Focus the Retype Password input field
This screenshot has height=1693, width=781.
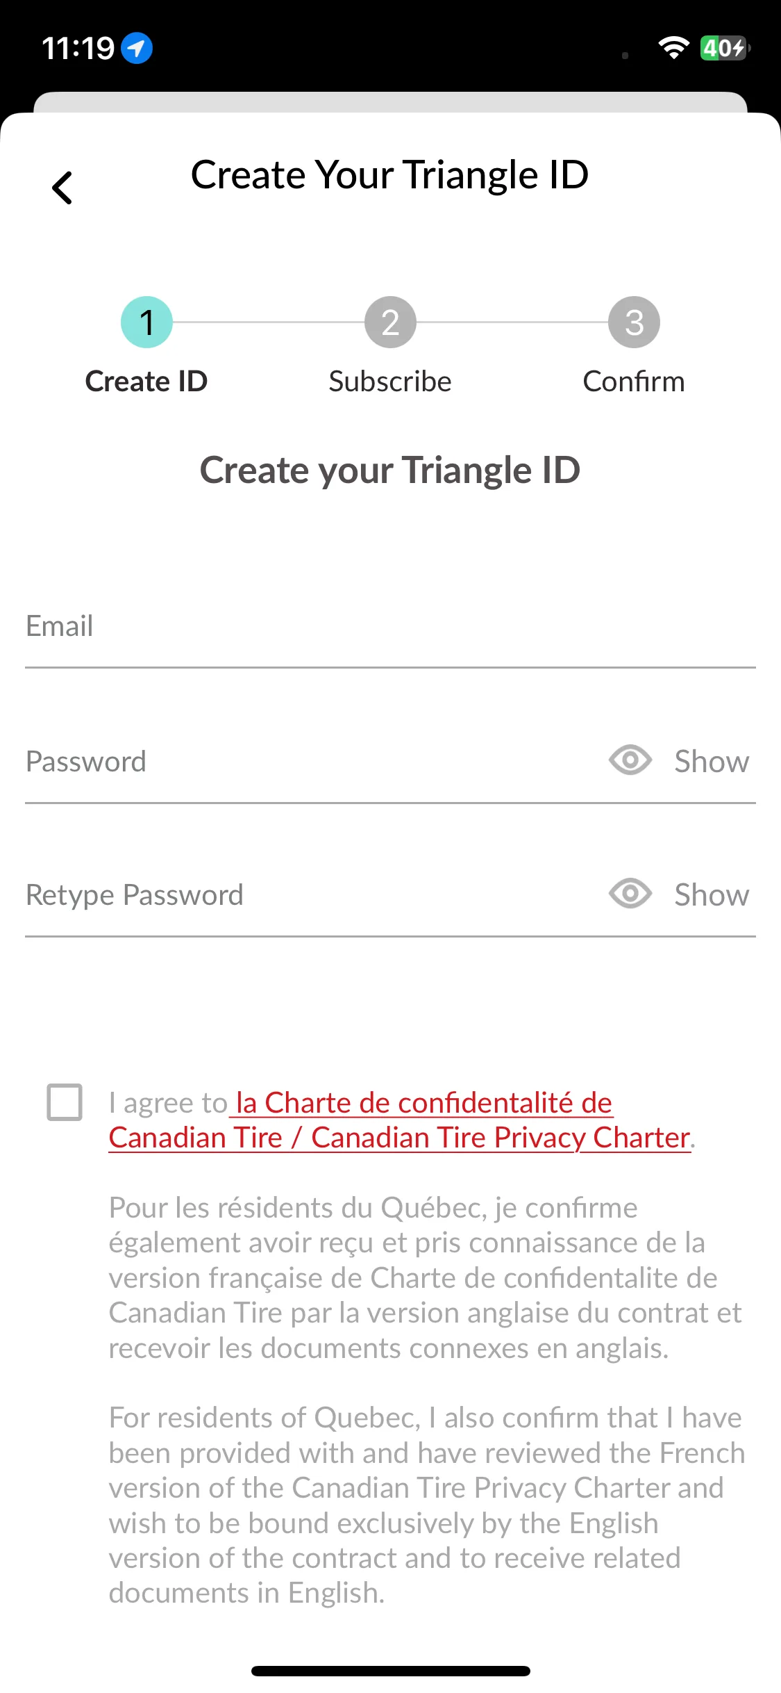coord(312,895)
